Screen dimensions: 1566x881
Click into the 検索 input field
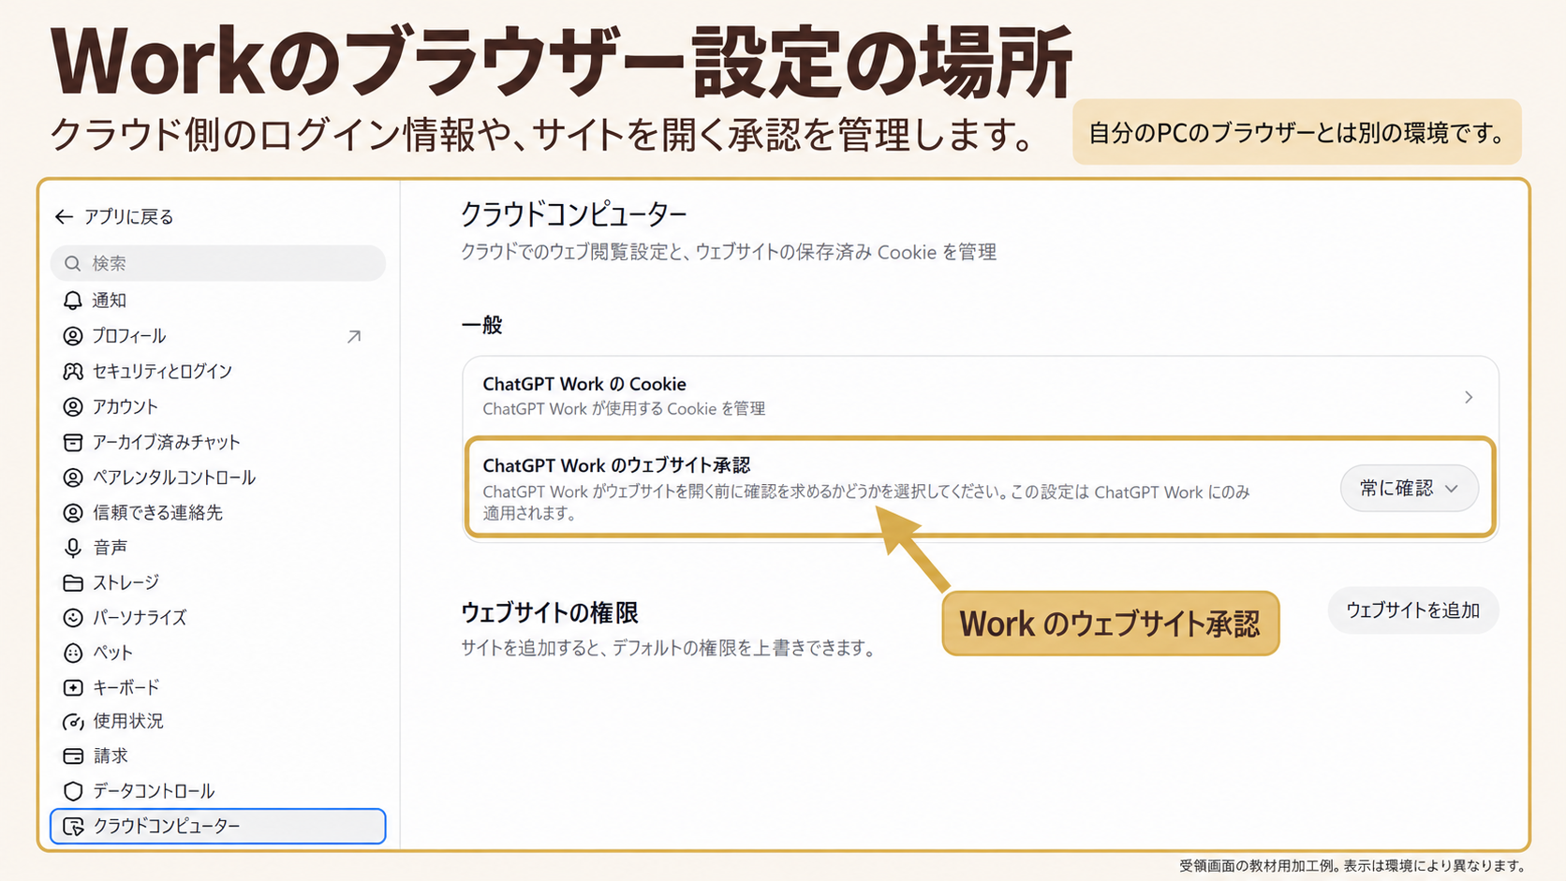point(217,264)
